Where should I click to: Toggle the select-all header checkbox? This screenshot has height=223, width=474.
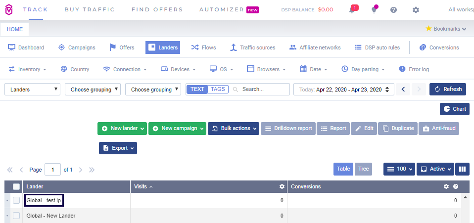click(16, 187)
